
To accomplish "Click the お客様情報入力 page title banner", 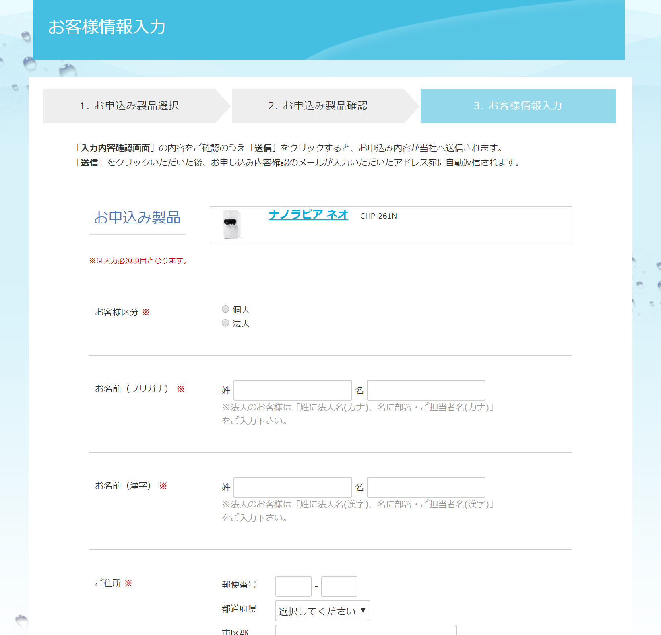I will point(107,27).
